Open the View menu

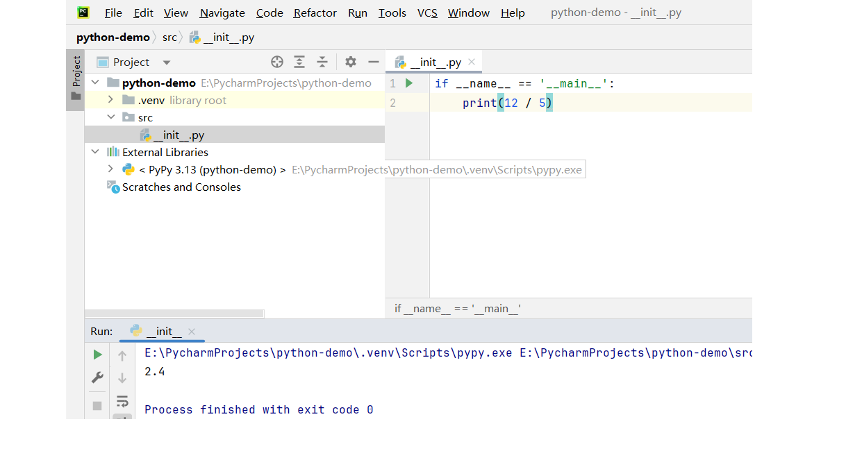(x=176, y=12)
